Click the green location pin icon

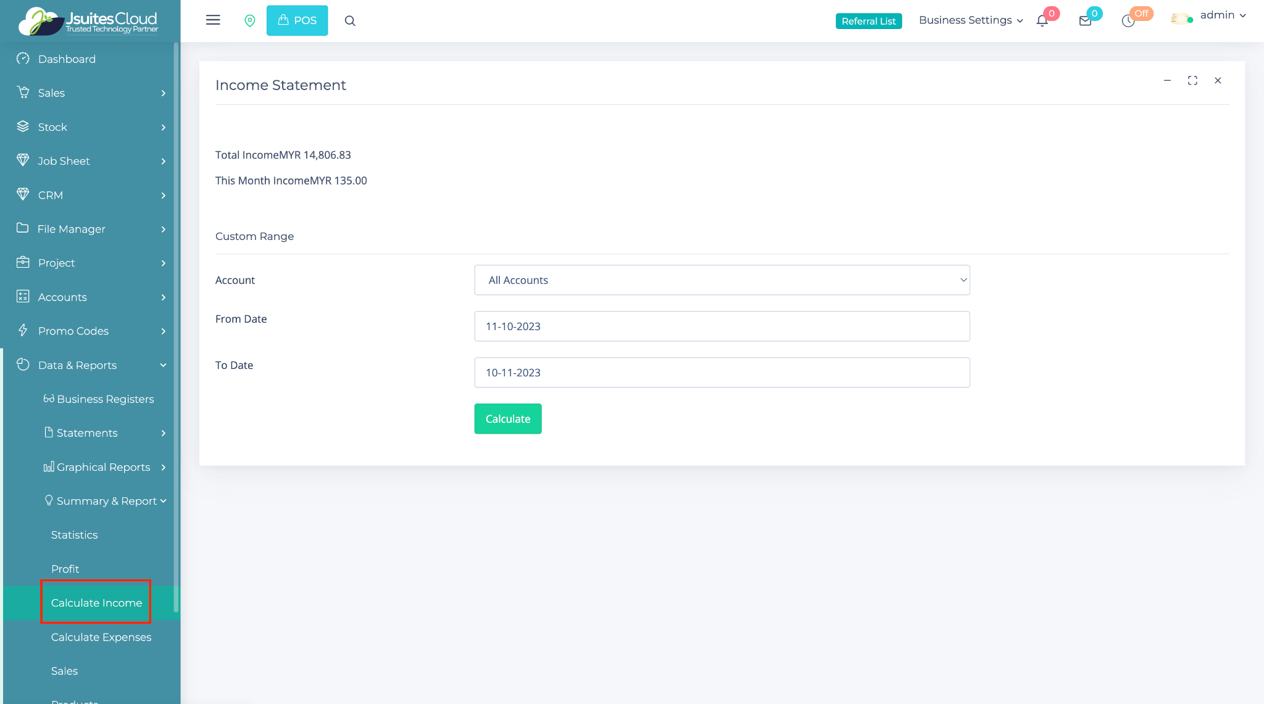250,21
